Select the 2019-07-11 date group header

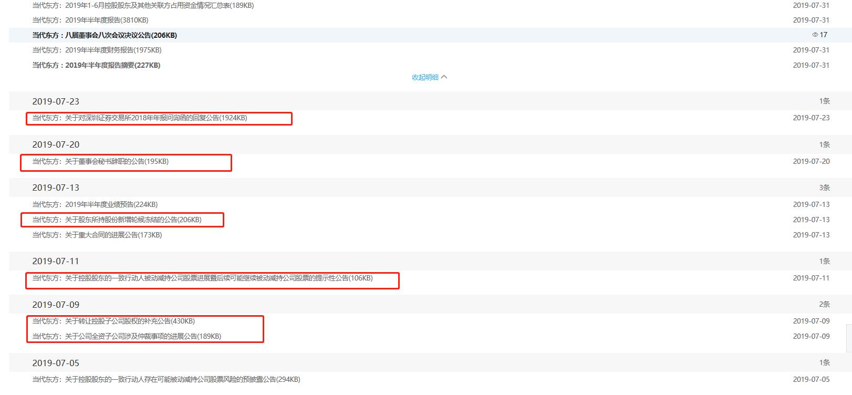pos(430,261)
